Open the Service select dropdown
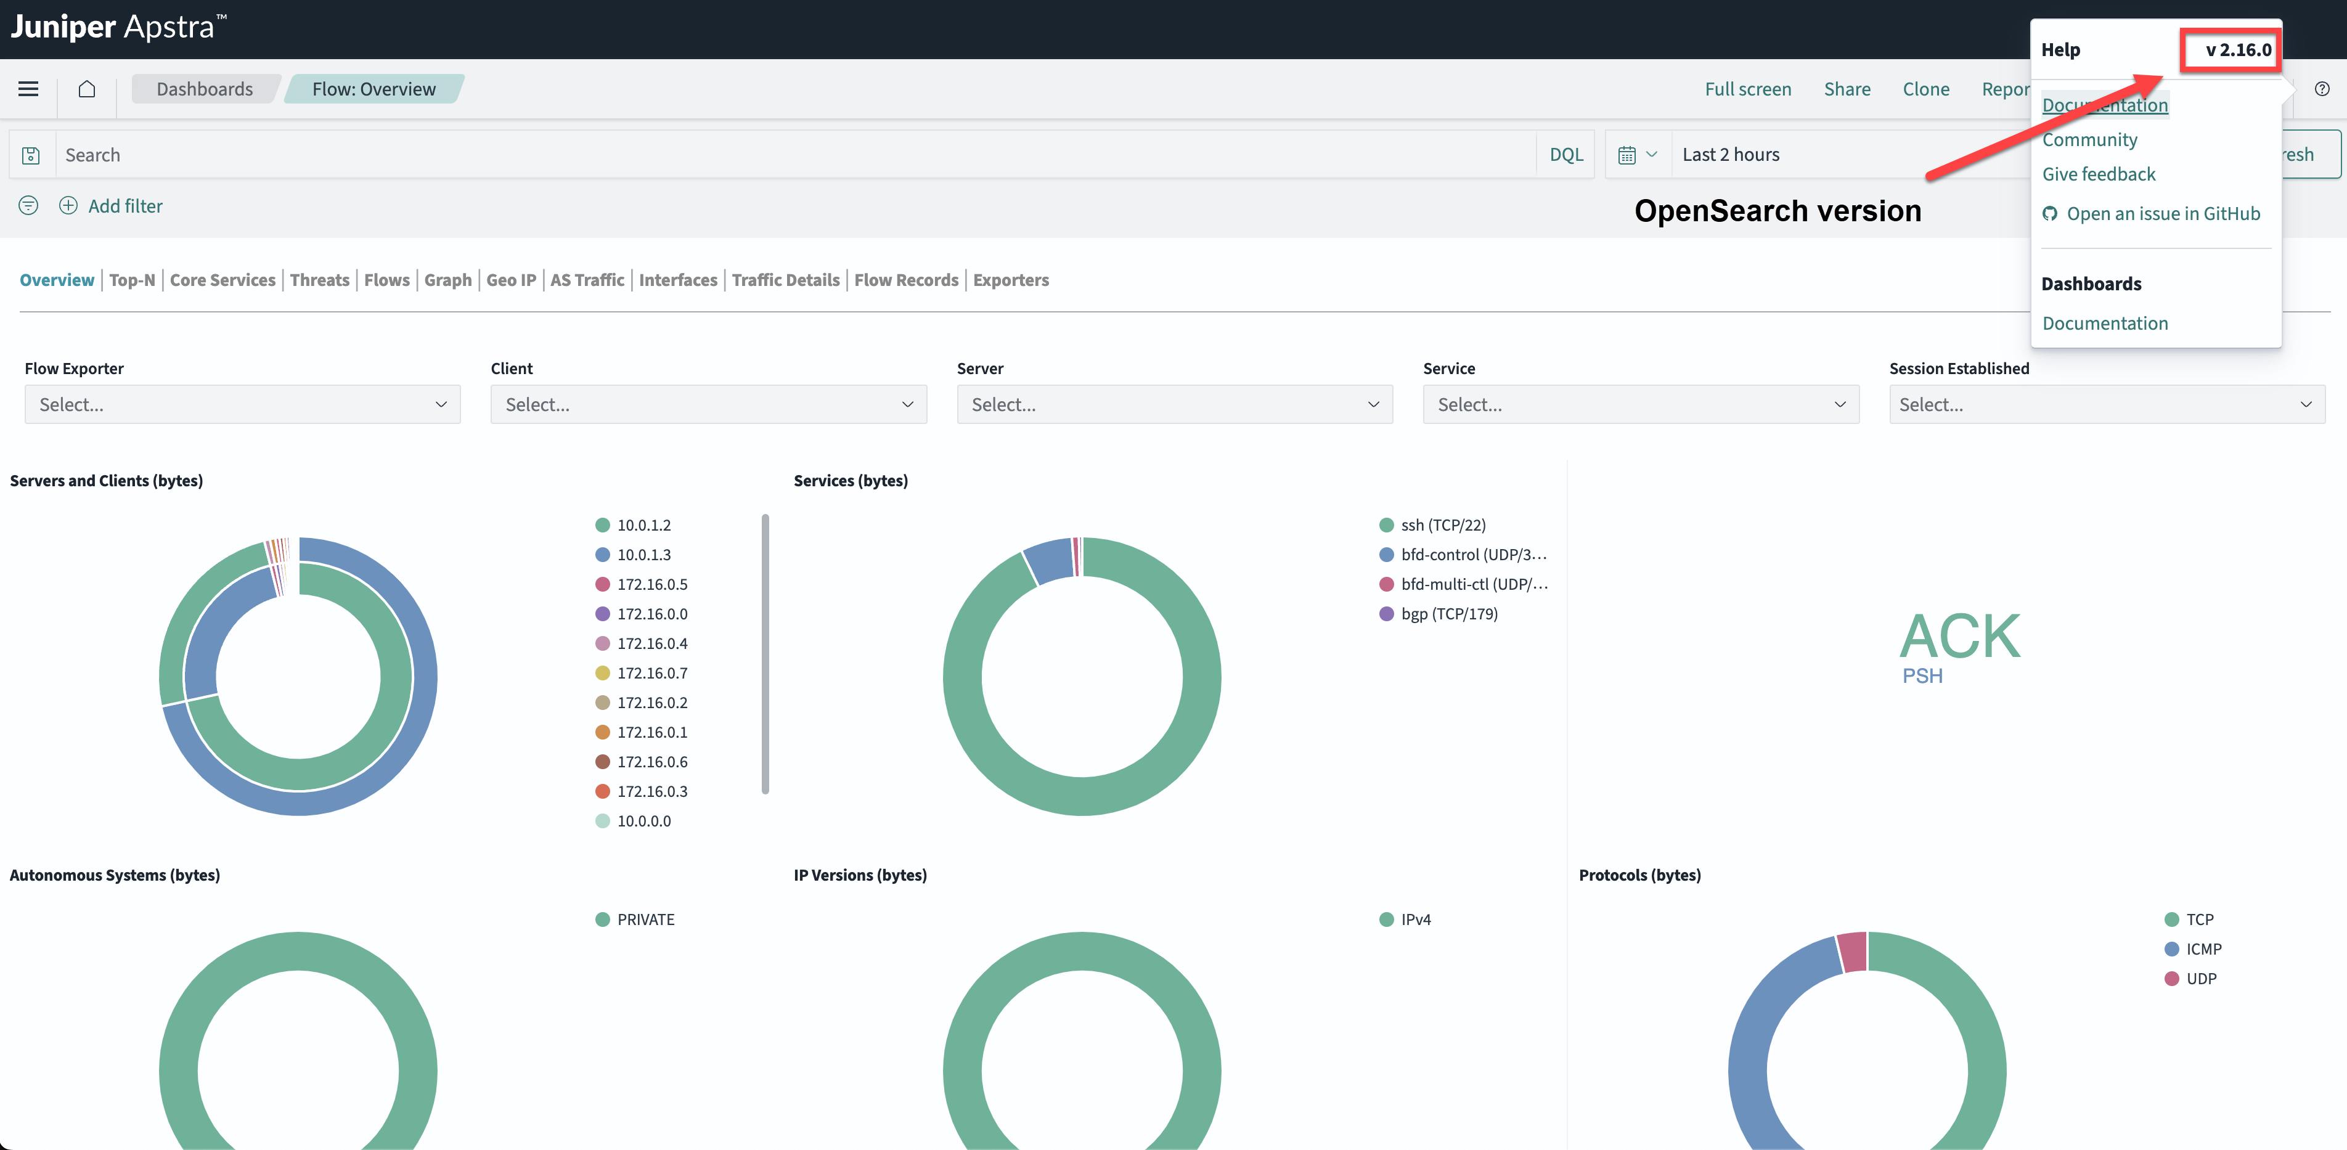 tap(1640, 405)
